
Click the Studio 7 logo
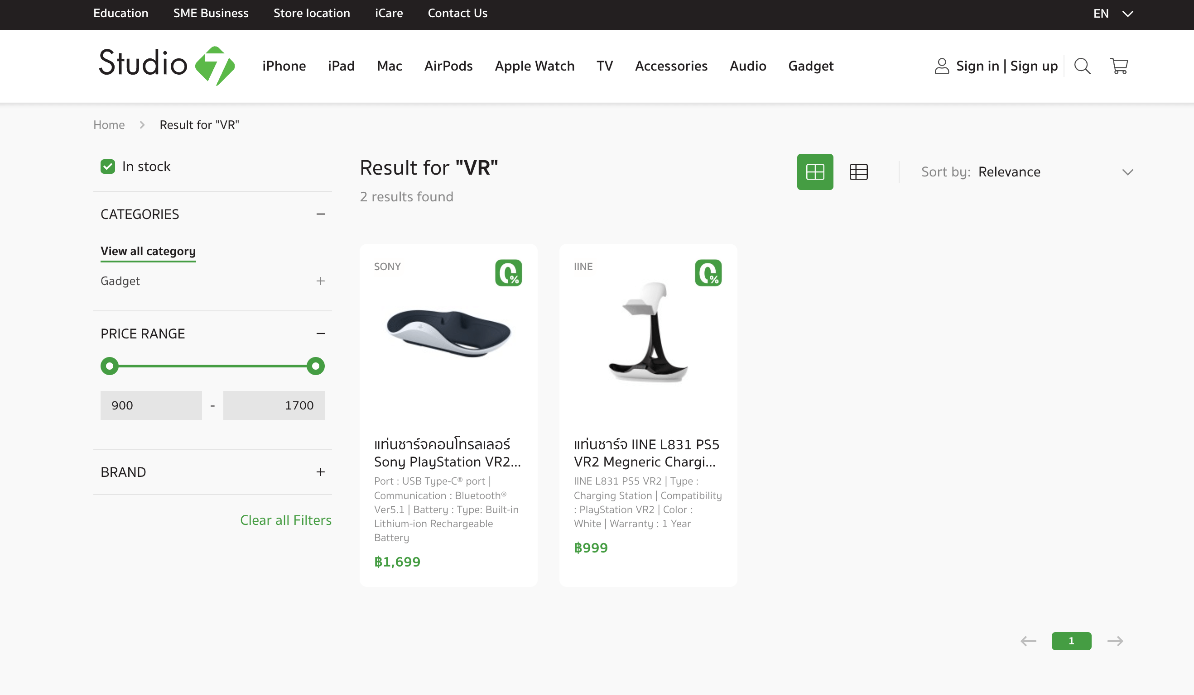point(166,66)
